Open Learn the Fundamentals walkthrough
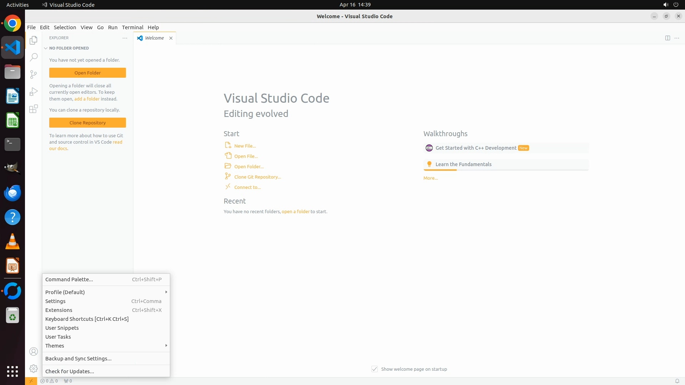685x385 pixels. [x=463, y=164]
